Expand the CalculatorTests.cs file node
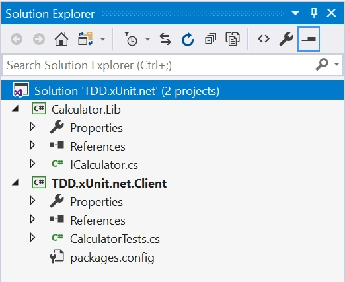This screenshot has width=345, height=282. (32, 238)
